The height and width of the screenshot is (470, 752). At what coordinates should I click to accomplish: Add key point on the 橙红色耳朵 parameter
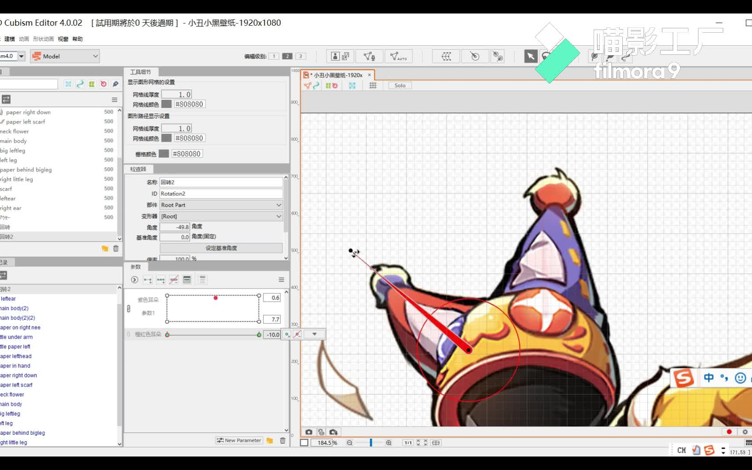(287, 334)
